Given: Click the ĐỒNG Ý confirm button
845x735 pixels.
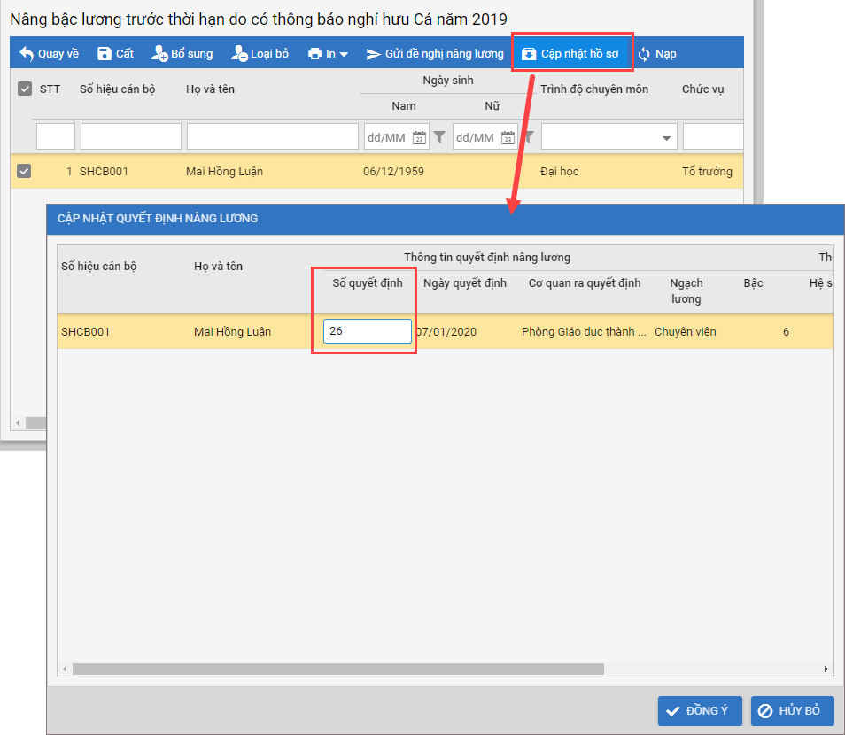Looking at the screenshot, I should pos(699,711).
